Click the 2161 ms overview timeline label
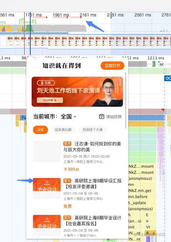Image resolution: width=171 pixels, height=242 pixels. [88, 15]
